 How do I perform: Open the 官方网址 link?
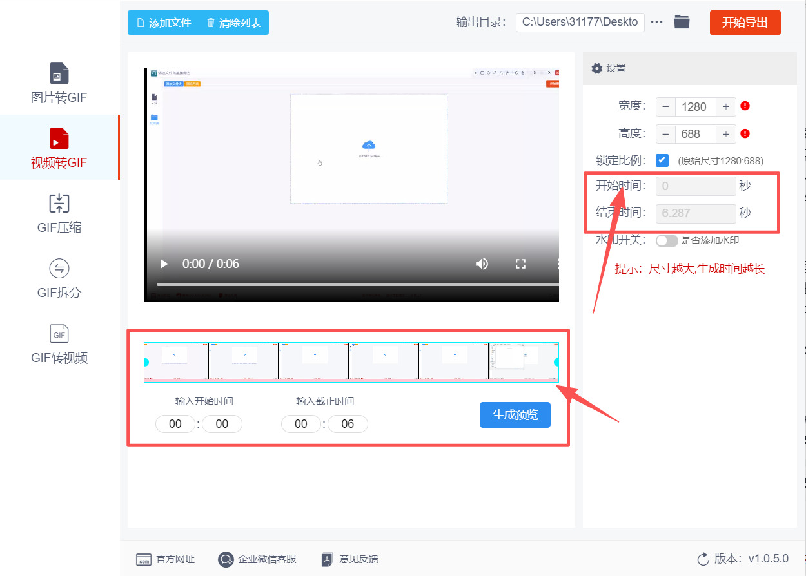[165, 559]
